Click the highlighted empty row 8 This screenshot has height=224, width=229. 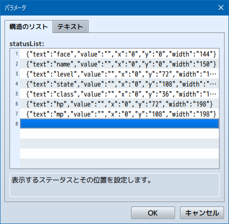pyautogui.click(x=119, y=123)
